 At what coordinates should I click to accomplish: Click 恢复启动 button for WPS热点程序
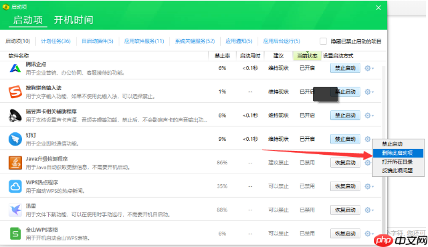[345, 186]
